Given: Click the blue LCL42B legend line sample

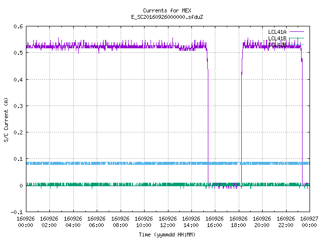Looking at the screenshot, I should coord(297,44).
